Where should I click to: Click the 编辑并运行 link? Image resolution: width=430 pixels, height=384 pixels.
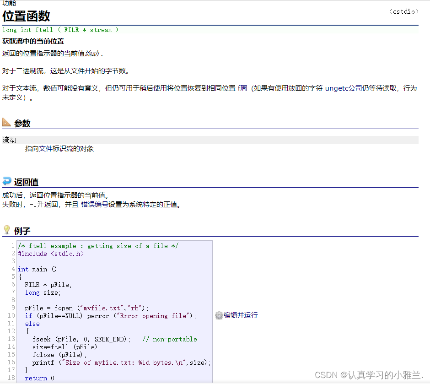point(240,315)
